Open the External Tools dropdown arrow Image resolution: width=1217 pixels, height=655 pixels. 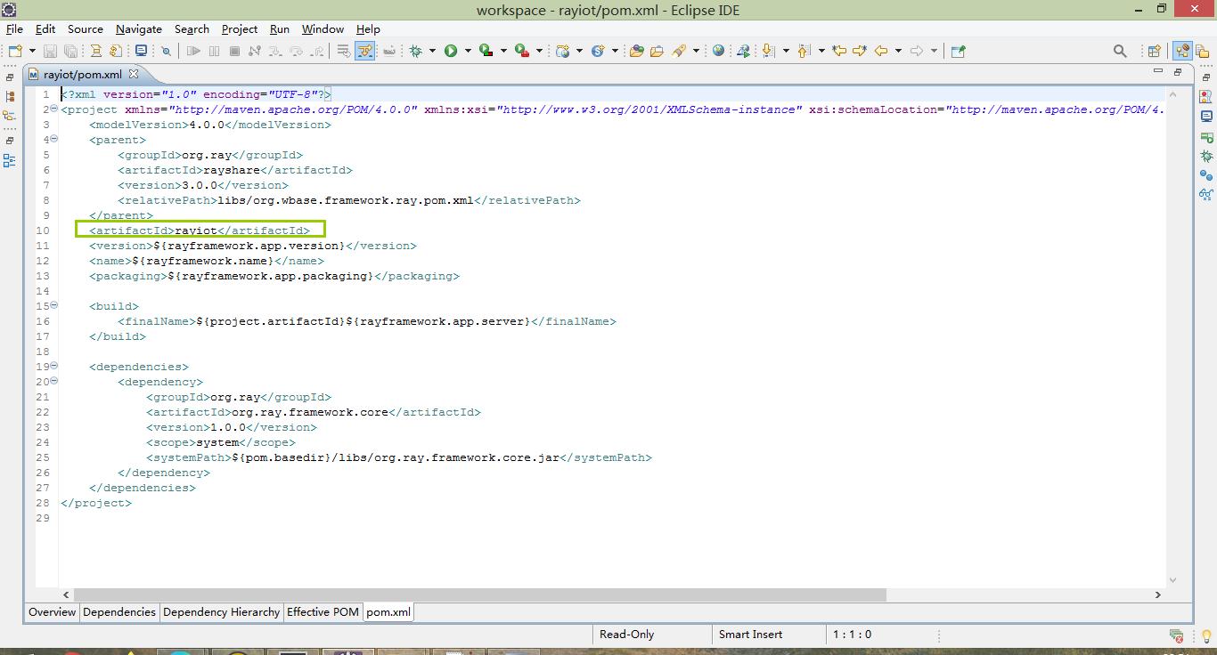tap(538, 51)
